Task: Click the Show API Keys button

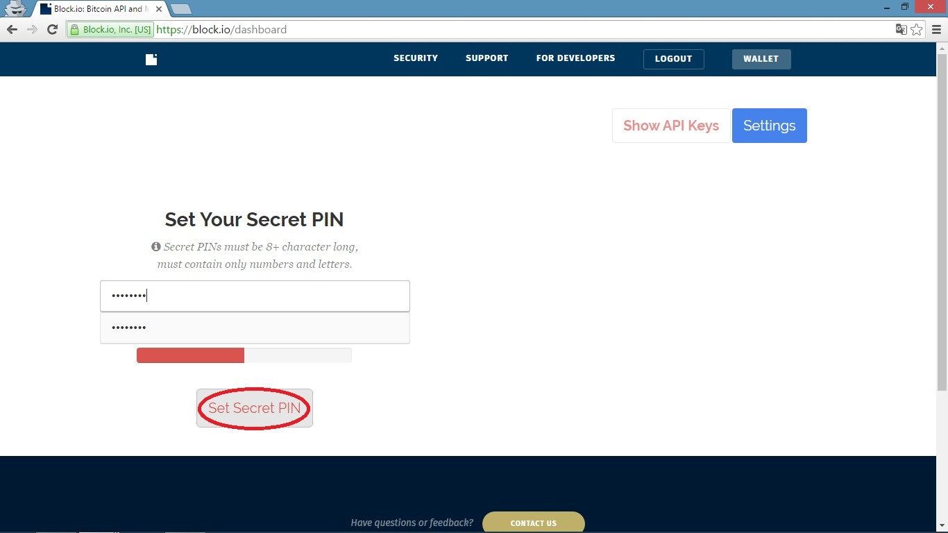Action: [671, 126]
